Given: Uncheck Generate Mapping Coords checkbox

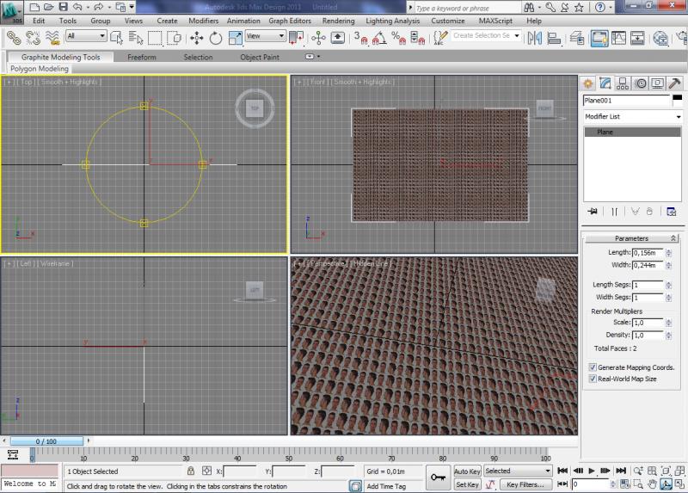Looking at the screenshot, I should [592, 367].
